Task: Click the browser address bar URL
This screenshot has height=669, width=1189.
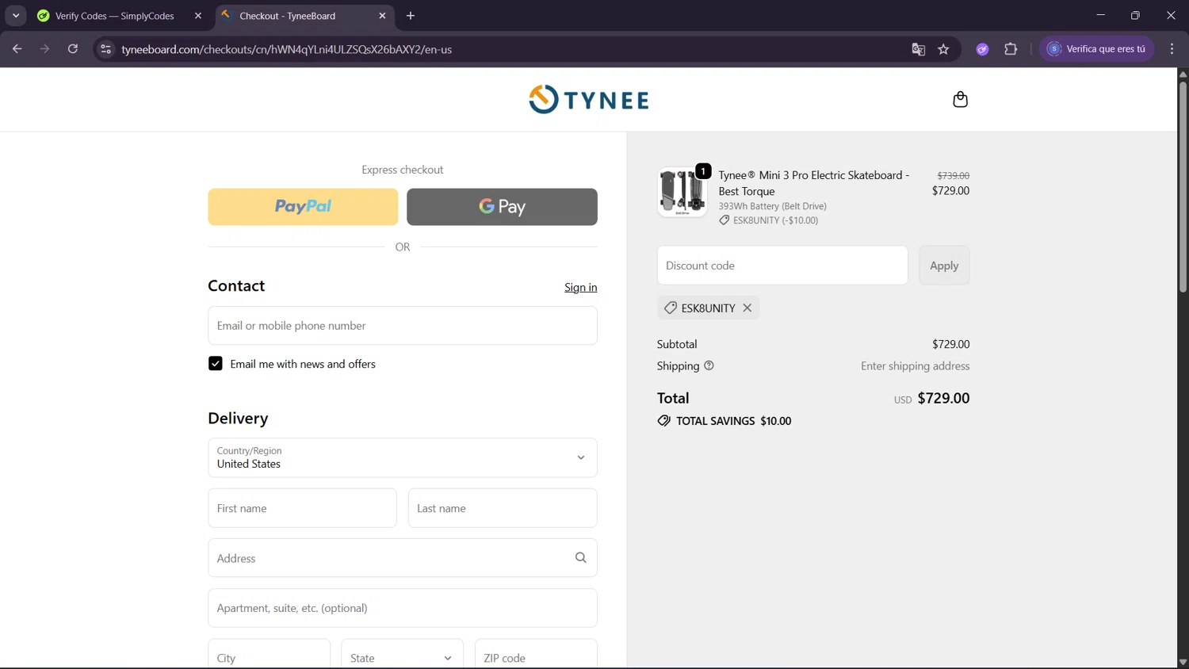Action: pos(287,49)
